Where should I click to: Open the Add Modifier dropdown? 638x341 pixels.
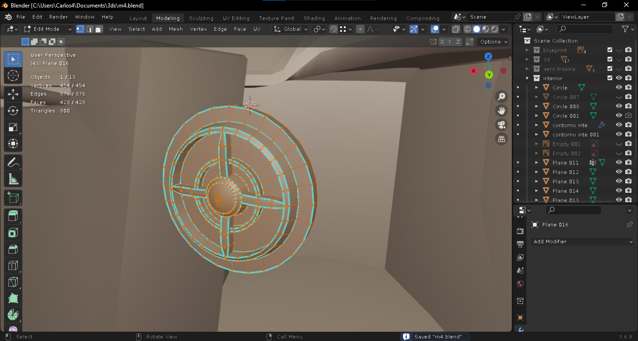pyautogui.click(x=583, y=242)
